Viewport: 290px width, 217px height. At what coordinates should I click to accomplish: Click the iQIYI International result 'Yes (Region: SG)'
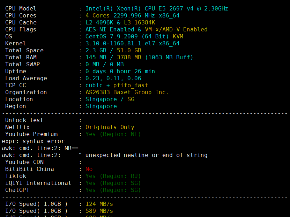coord(113,183)
